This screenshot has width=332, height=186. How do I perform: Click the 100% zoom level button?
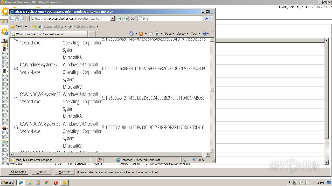[198, 160]
